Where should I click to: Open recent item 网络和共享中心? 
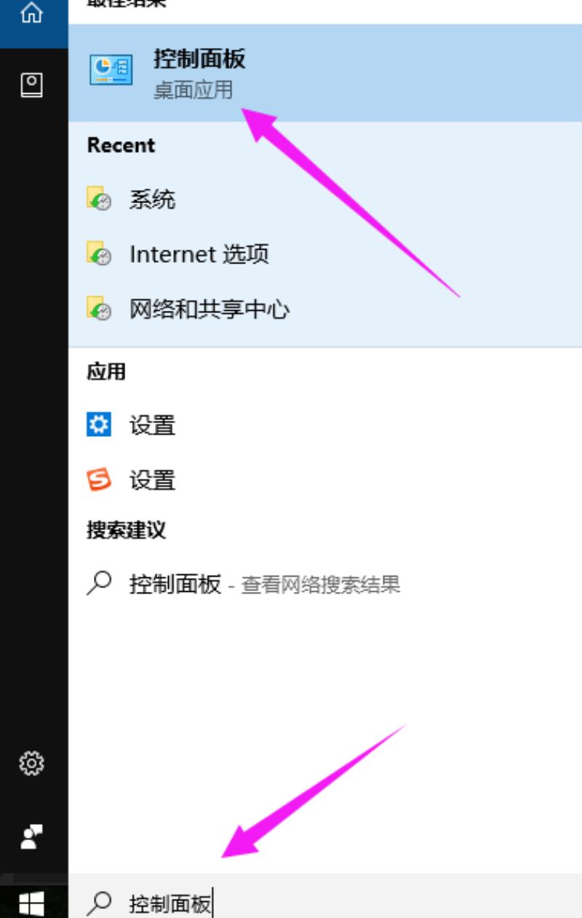[x=325, y=310]
